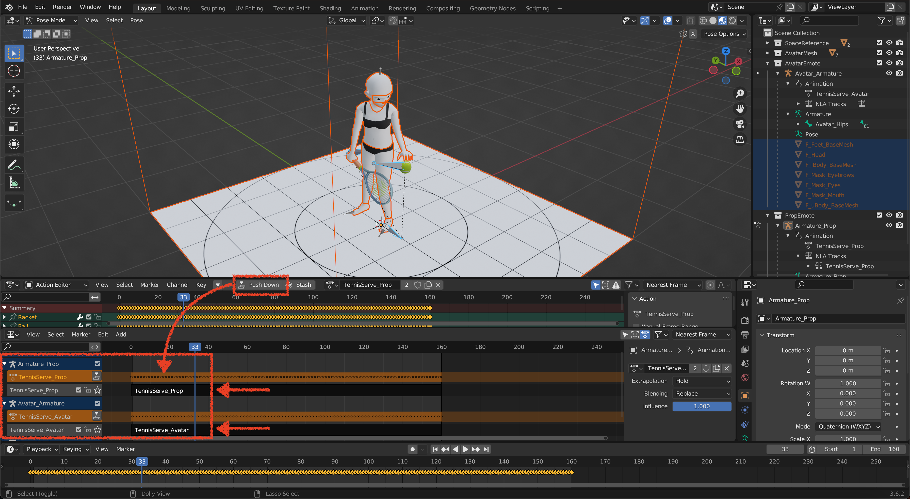Viewport: 910px width, 499px height.
Task: Expand the SpaceReference collection
Action: click(768, 43)
